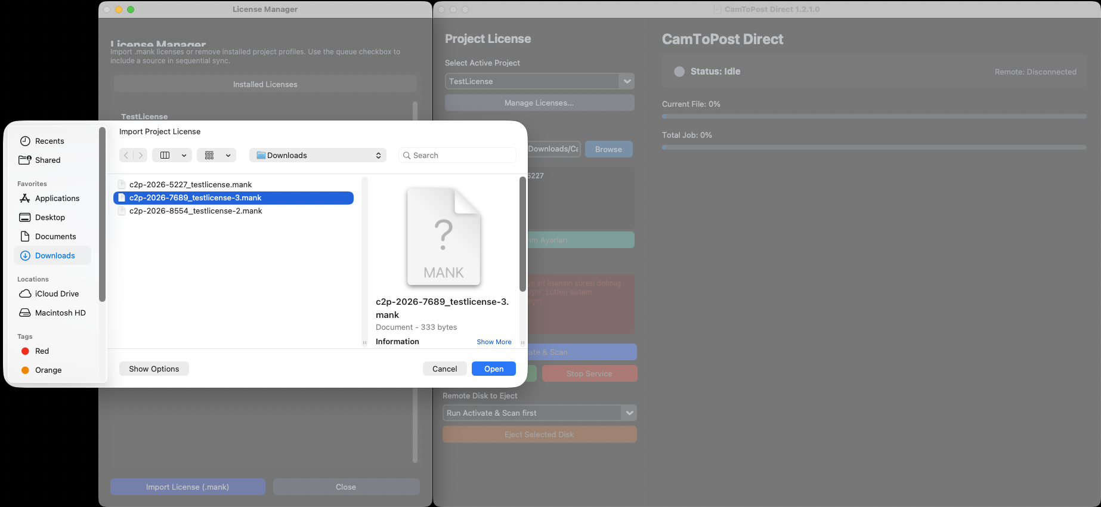Click the Macintosh HD disk icon
1101x507 pixels.
(x=25, y=313)
